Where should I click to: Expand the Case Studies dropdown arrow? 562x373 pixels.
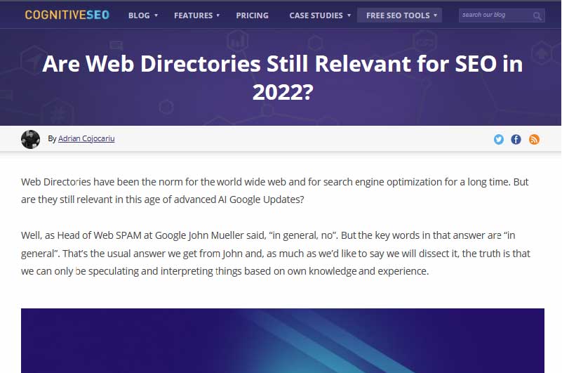pyautogui.click(x=349, y=15)
